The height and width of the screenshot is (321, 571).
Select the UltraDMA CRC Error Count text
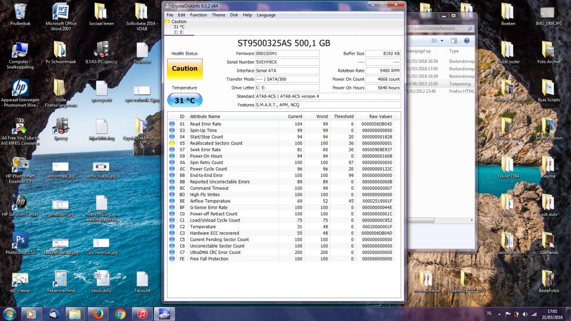(x=215, y=252)
